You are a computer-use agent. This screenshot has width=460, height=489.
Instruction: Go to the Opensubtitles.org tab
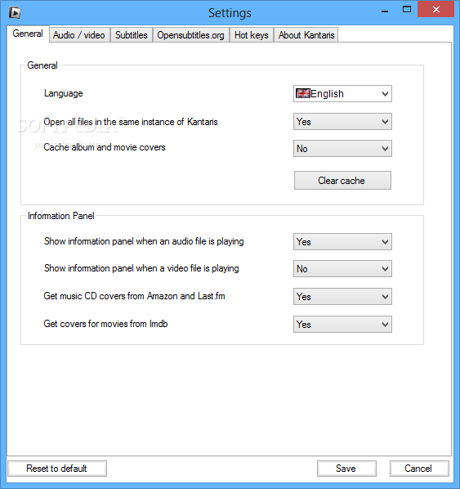tap(190, 35)
